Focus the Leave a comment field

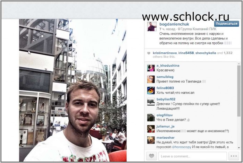pyautogui.click(x=193, y=156)
